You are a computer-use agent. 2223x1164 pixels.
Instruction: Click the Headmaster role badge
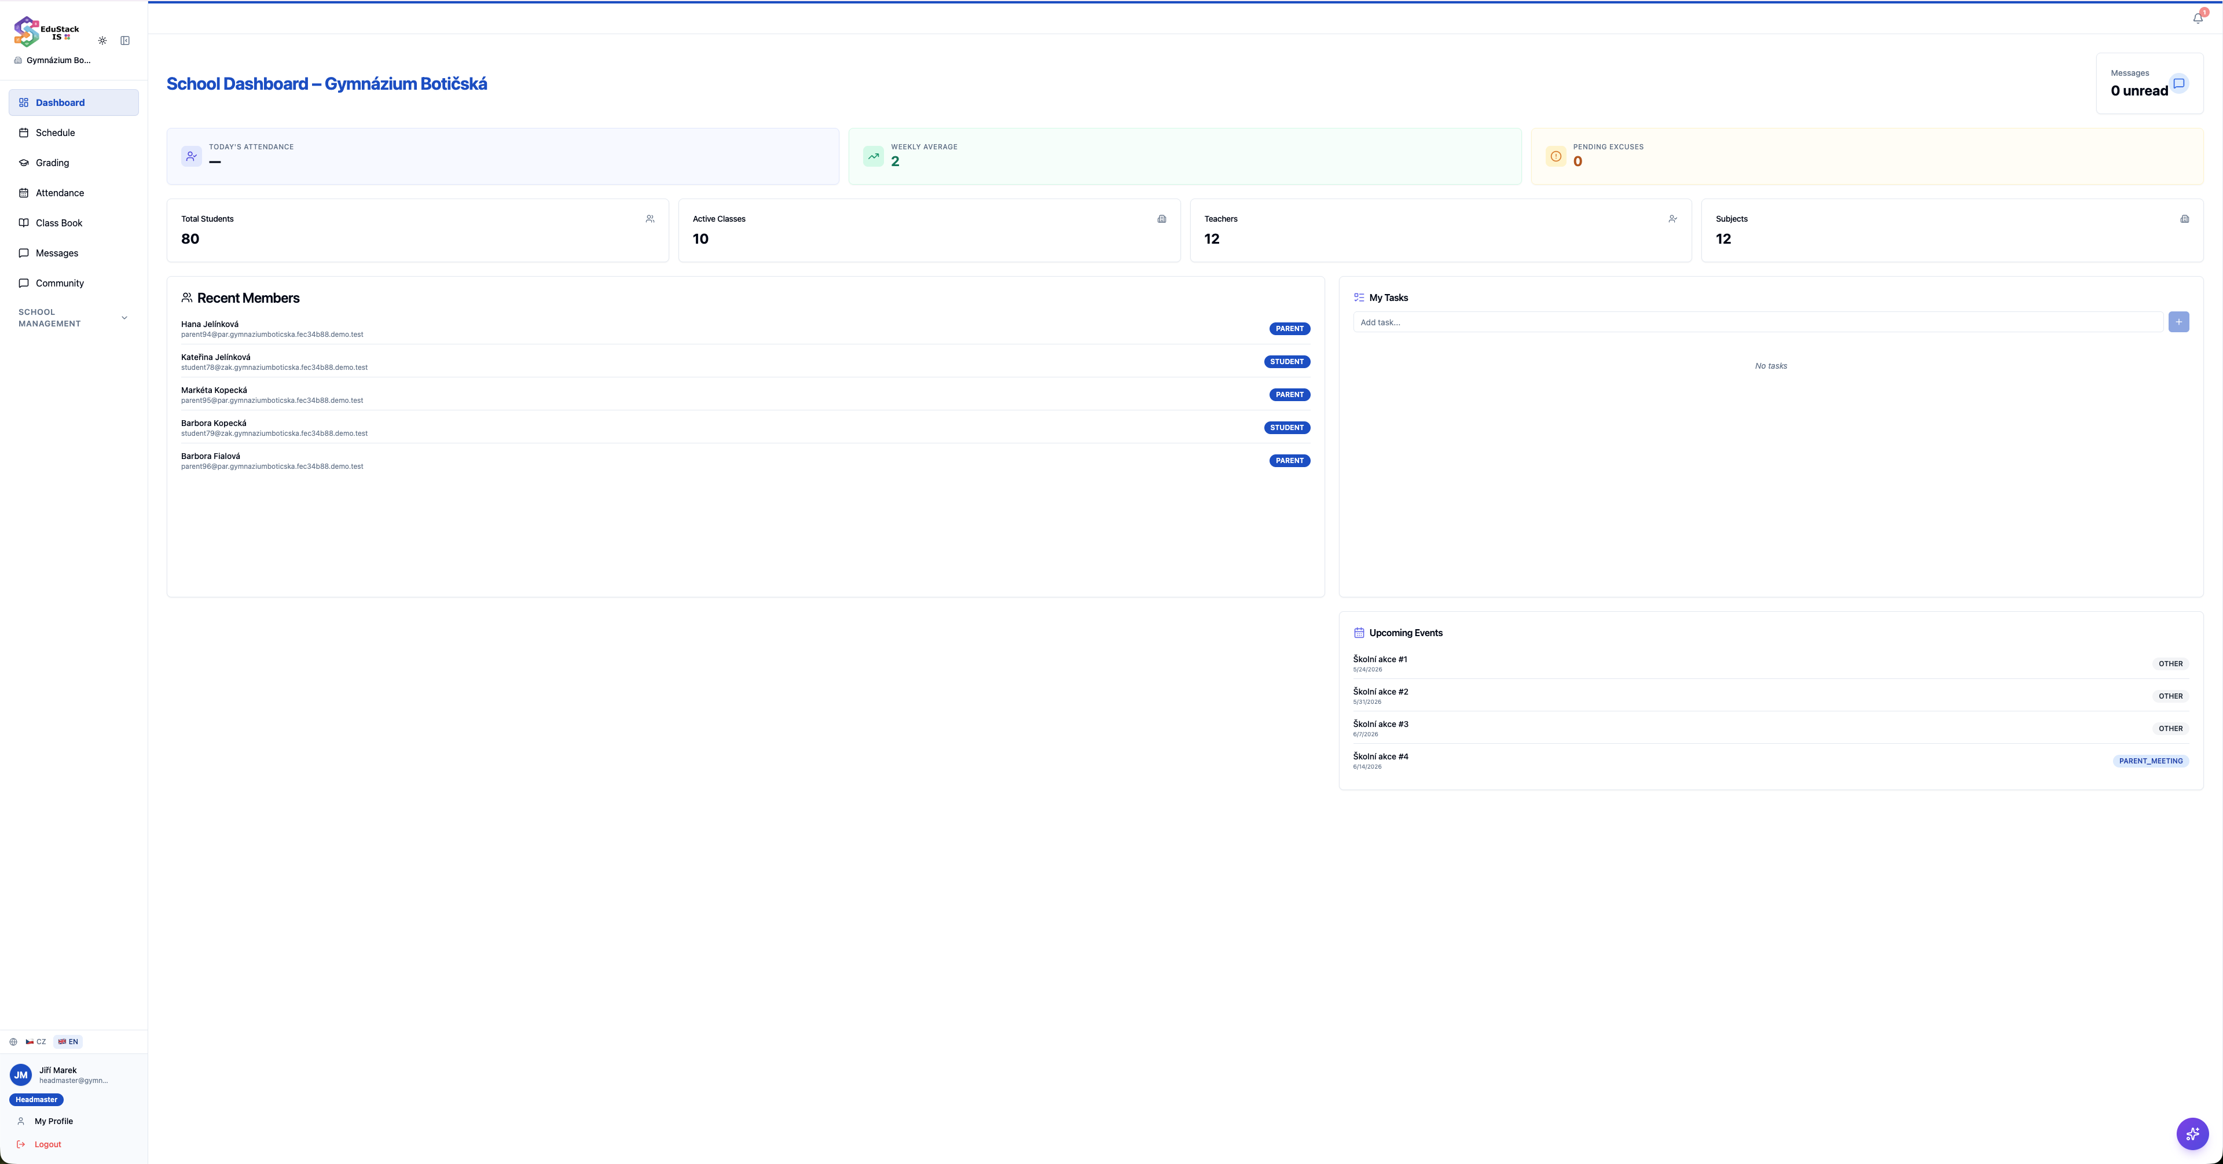tap(36, 1099)
